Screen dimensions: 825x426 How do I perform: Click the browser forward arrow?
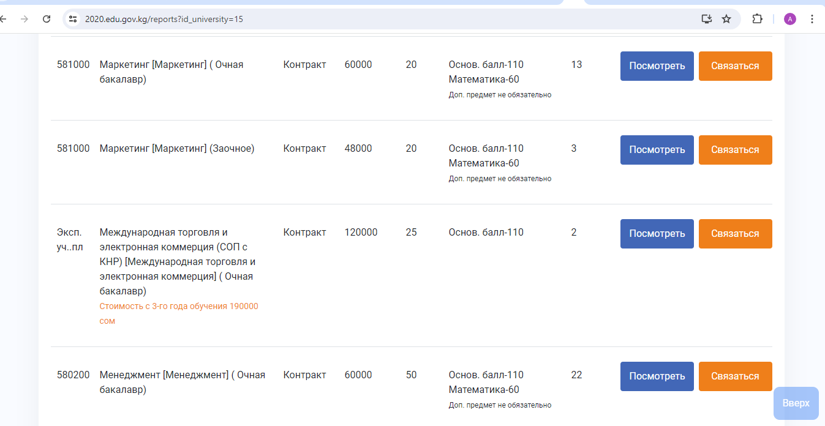[24, 19]
